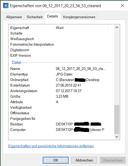Click the scroll up arrow

pos(117,27)
